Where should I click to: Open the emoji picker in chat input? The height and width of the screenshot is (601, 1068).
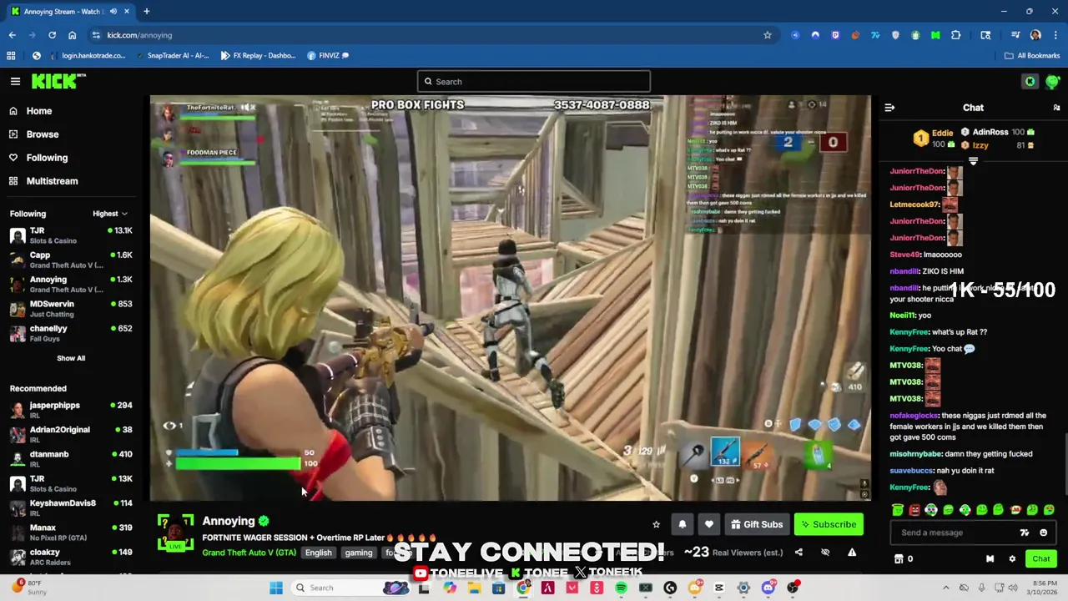click(x=1043, y=533)
